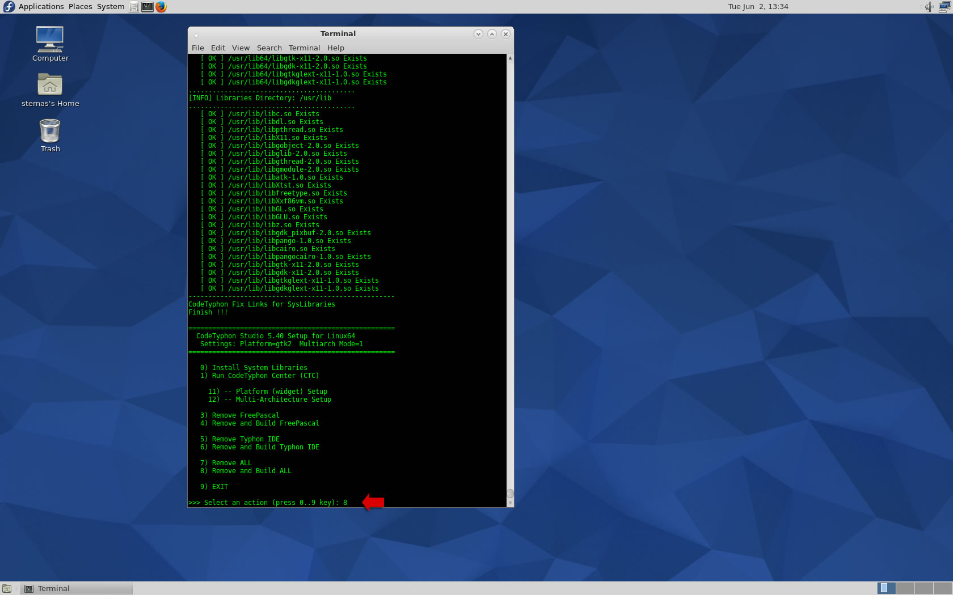Open the Terminal menu in menubar
Screen dimensions: 953x595
coord(304,48)
